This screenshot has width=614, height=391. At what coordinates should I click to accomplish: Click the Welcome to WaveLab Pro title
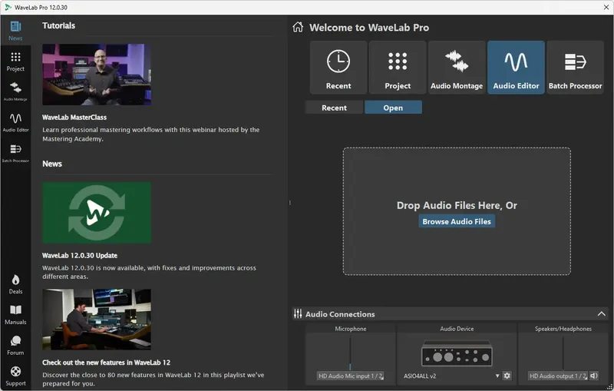[369, 28]
